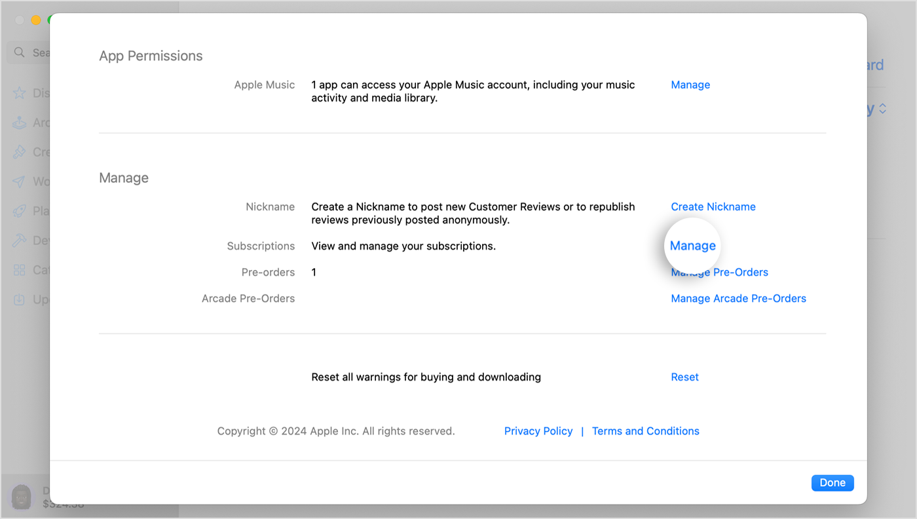
Task: Manage Apple Music app permissions
Action: pos(690,85)
